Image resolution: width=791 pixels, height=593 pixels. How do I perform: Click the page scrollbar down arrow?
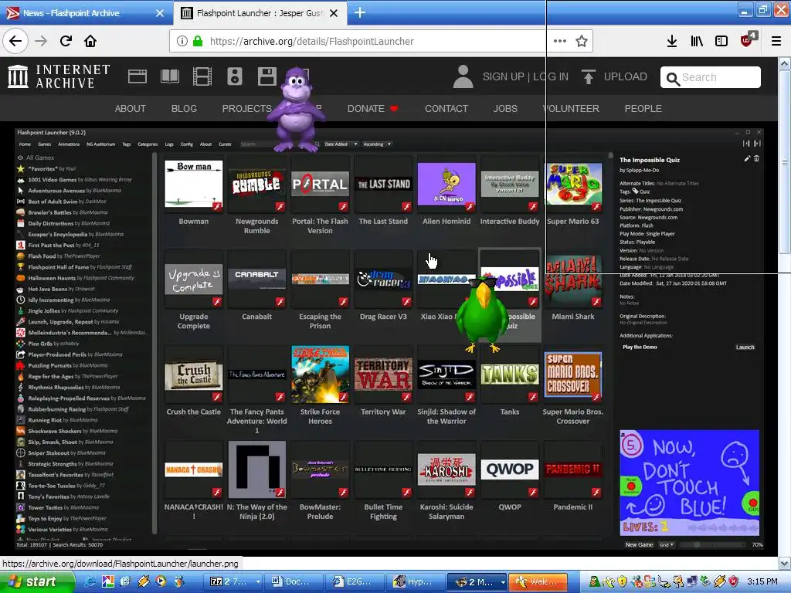tap(785, 563)
